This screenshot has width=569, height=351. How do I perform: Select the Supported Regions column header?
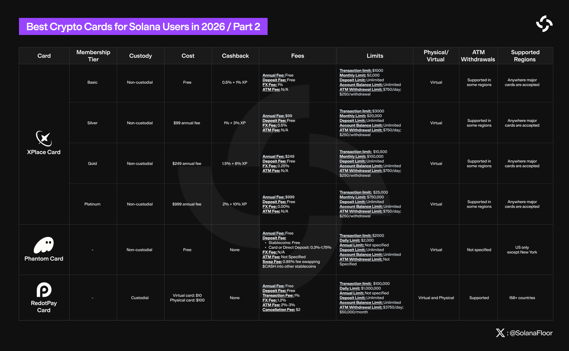coord(525,56)
